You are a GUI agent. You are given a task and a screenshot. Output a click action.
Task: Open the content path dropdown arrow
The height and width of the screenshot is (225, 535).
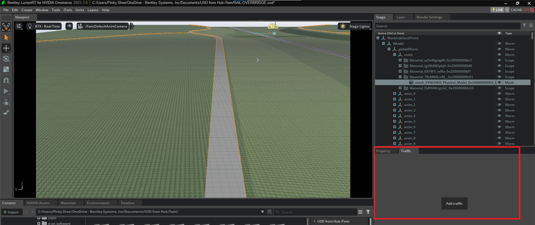(x=262, y=212)
